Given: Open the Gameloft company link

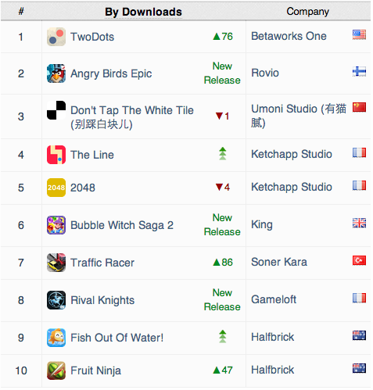Looking at the screenshot, I should point(274,299).
